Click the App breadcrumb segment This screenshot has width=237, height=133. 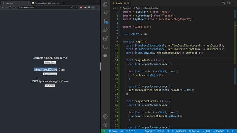click(136, 8)
